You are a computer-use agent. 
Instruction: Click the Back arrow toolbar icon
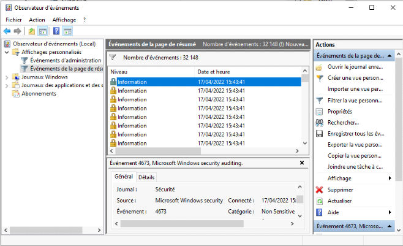(x=7, y=31)
